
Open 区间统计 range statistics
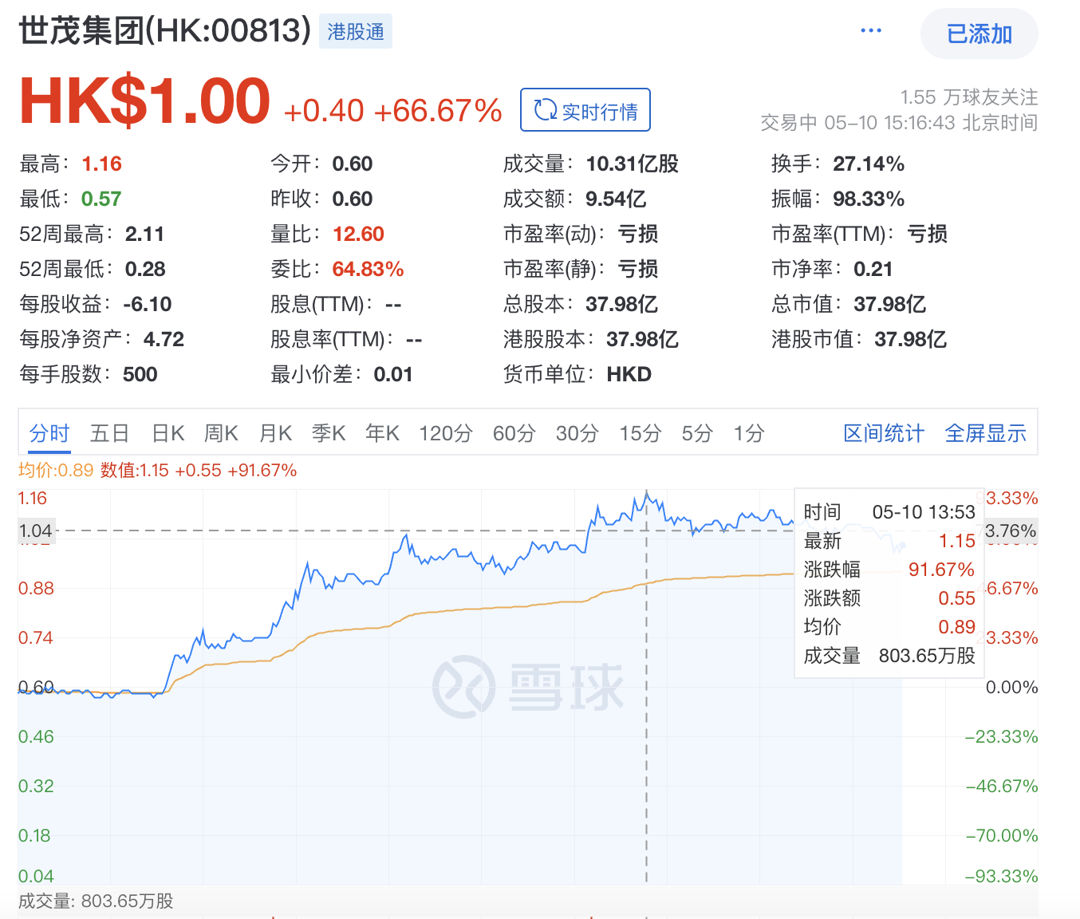[884, 433]
